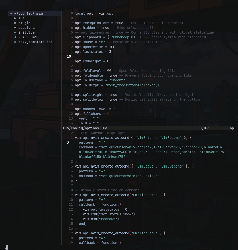Click the lua/config/options.lua statusline label
Viewport: 238px width, 250px height.
pyautogui.click(x=85, y=128)
